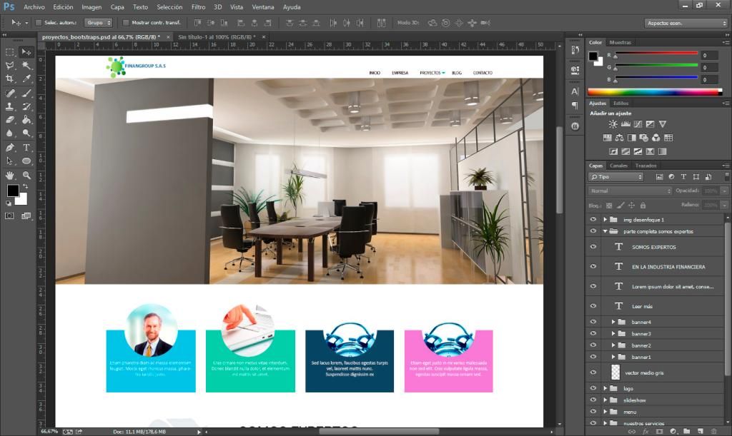Open the Aspectos esen. workspace dropdown
This screenshot has height=436, width=732.
pos(686,23)
